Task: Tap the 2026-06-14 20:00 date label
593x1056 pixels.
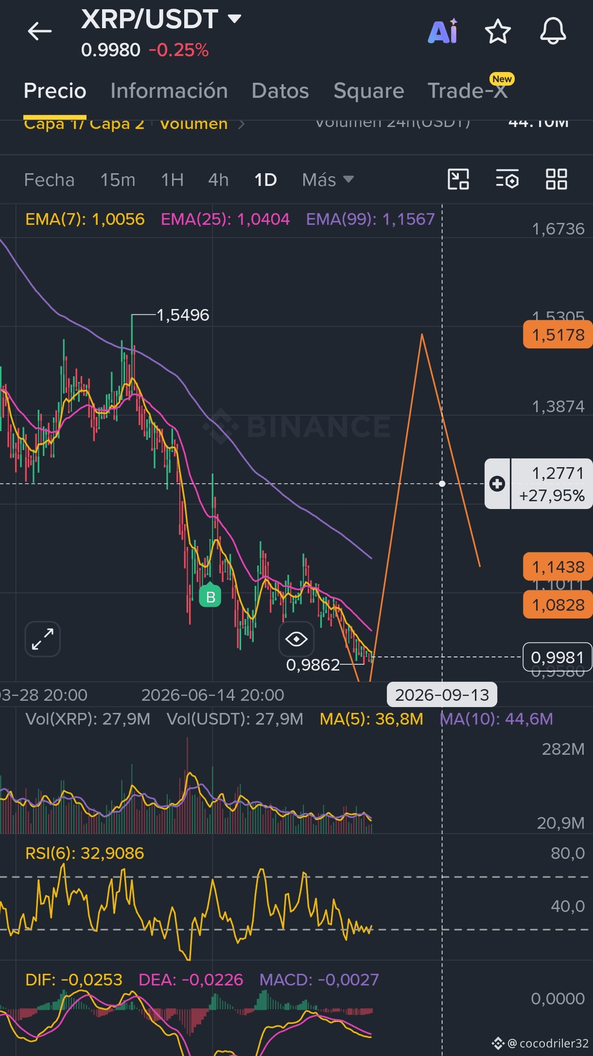Action: tap(212, 695)
